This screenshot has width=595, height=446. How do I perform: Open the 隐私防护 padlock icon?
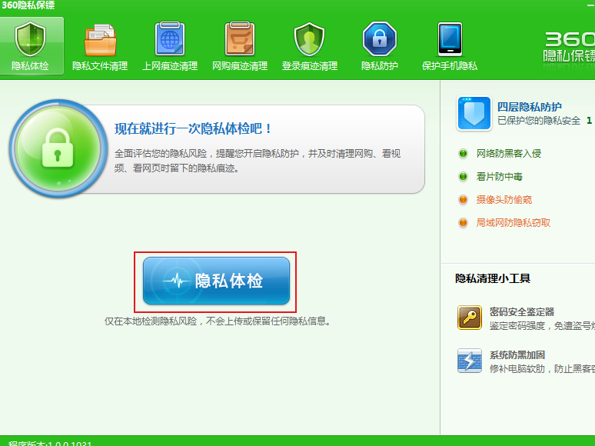(x=380, y=39)
